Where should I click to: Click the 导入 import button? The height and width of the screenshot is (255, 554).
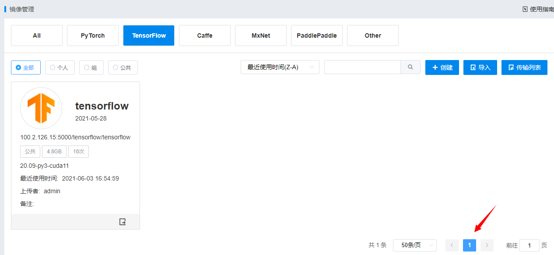point(480,67)
